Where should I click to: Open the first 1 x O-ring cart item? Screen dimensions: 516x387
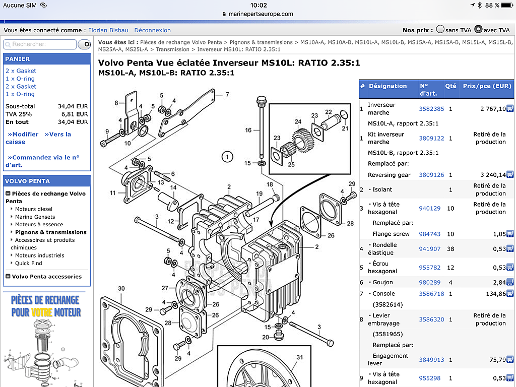click(x=20, y=79)
